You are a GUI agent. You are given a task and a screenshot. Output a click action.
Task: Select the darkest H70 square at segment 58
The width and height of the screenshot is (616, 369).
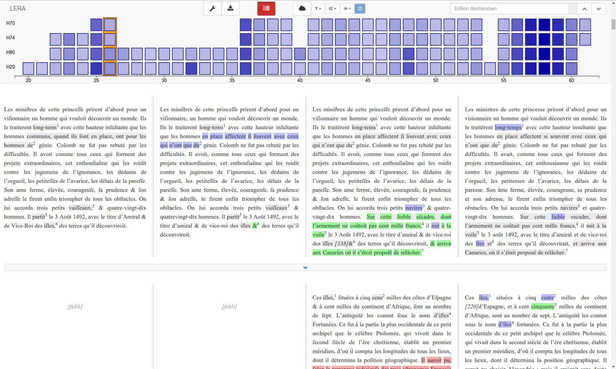[544, 25]
